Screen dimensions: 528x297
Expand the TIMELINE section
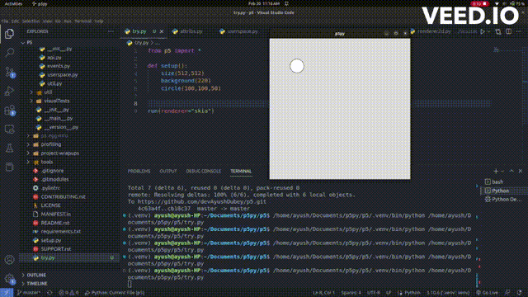69,284
